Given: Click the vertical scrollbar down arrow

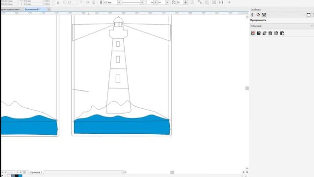Looking at the screenshot, I should tap(247, 169).
